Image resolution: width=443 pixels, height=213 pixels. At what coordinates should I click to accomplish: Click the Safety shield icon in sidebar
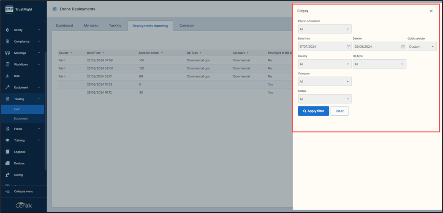point(8,30)
